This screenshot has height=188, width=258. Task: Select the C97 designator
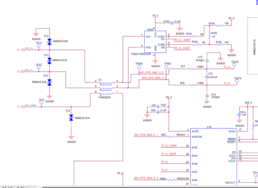coord(154,105)
